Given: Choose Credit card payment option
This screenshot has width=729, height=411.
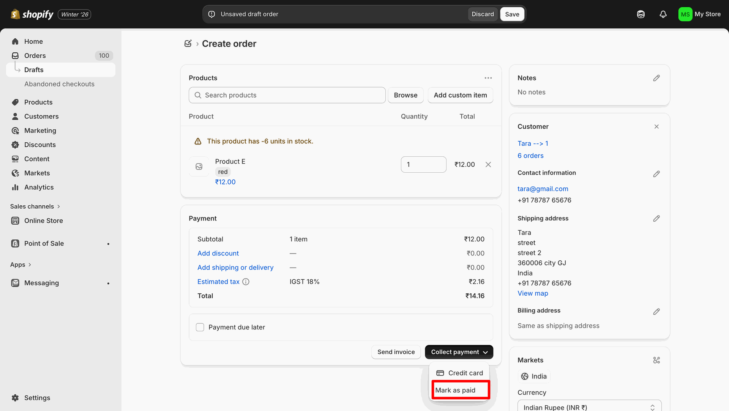Looking at the screenshot, I should (x=459, y=373).
